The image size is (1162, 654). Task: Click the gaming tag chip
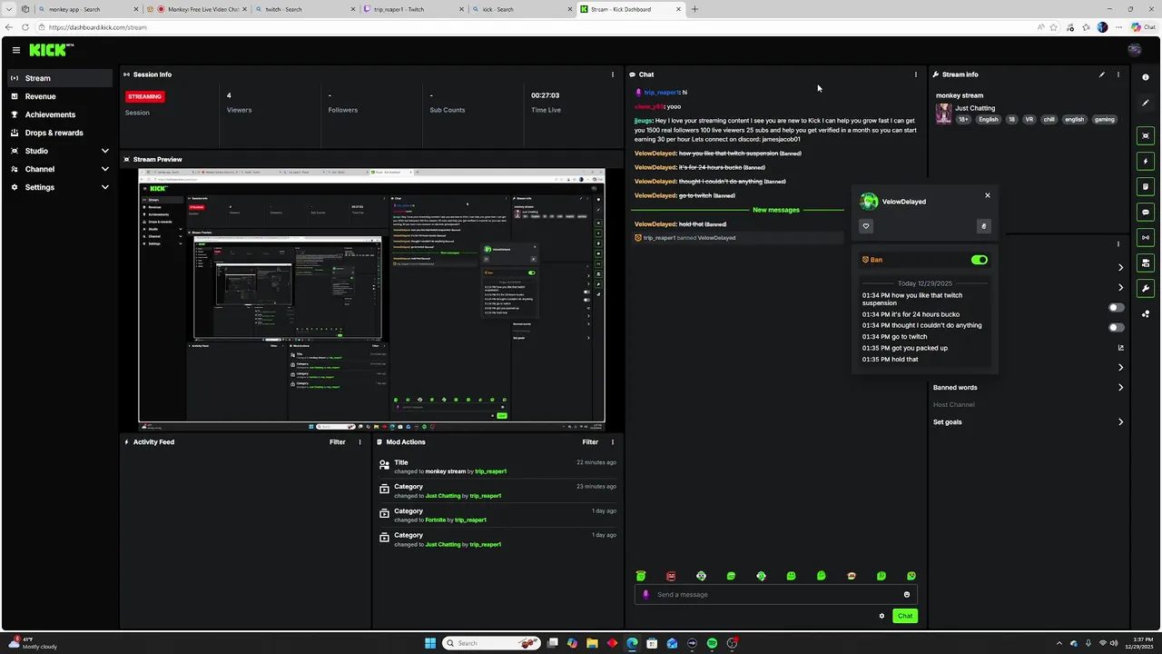point(1104,119)
